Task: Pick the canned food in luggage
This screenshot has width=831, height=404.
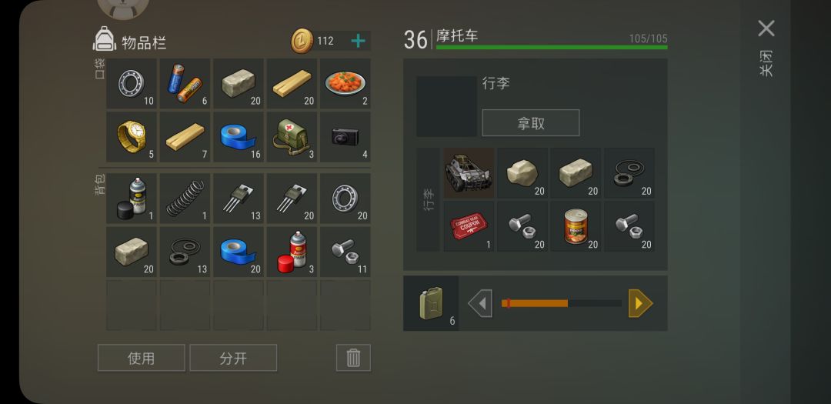Action: point(576,226)
